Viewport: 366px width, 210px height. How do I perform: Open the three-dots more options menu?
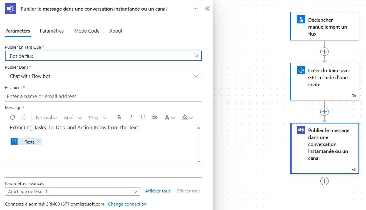pos(196,9)
